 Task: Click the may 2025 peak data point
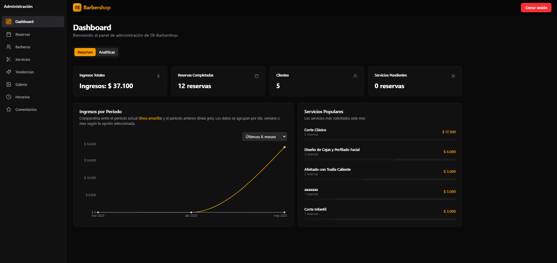click(284, 147)
